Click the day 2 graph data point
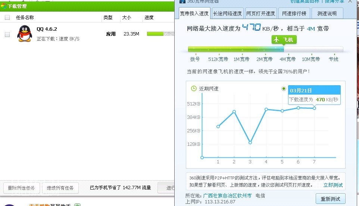 click(234, 111)
